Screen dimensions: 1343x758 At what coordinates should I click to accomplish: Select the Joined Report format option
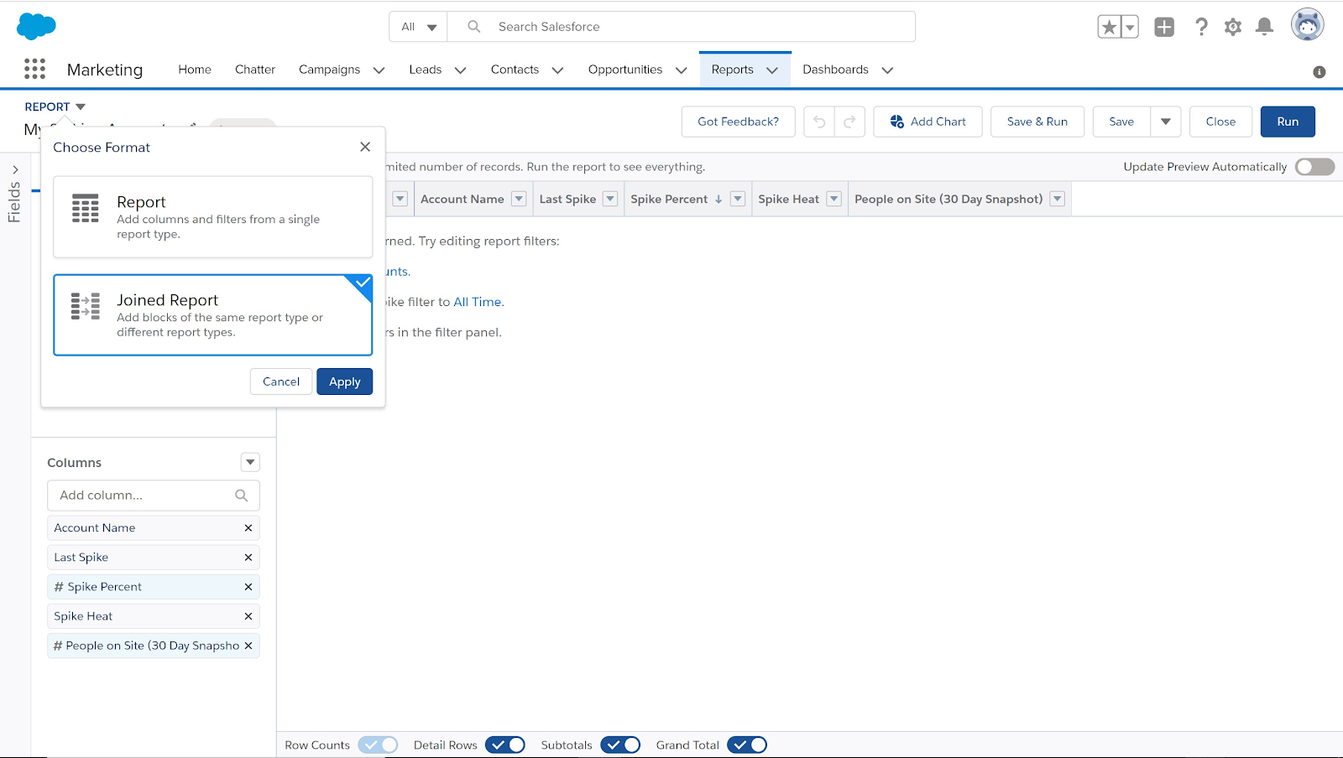pyautogui.click(x=213, y=315)
